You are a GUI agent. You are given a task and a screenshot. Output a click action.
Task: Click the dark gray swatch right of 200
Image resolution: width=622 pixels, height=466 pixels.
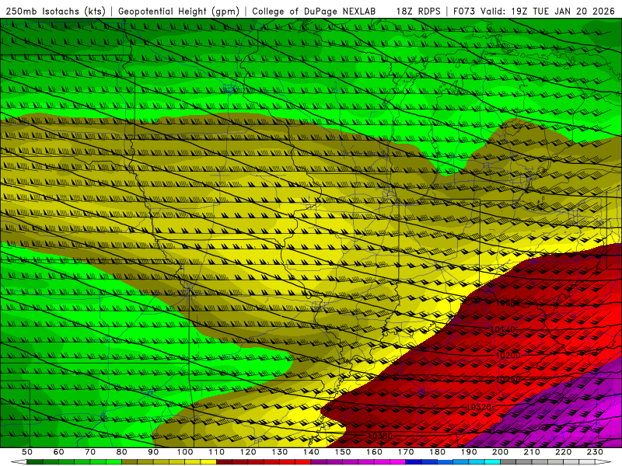(x=508, y=462)
